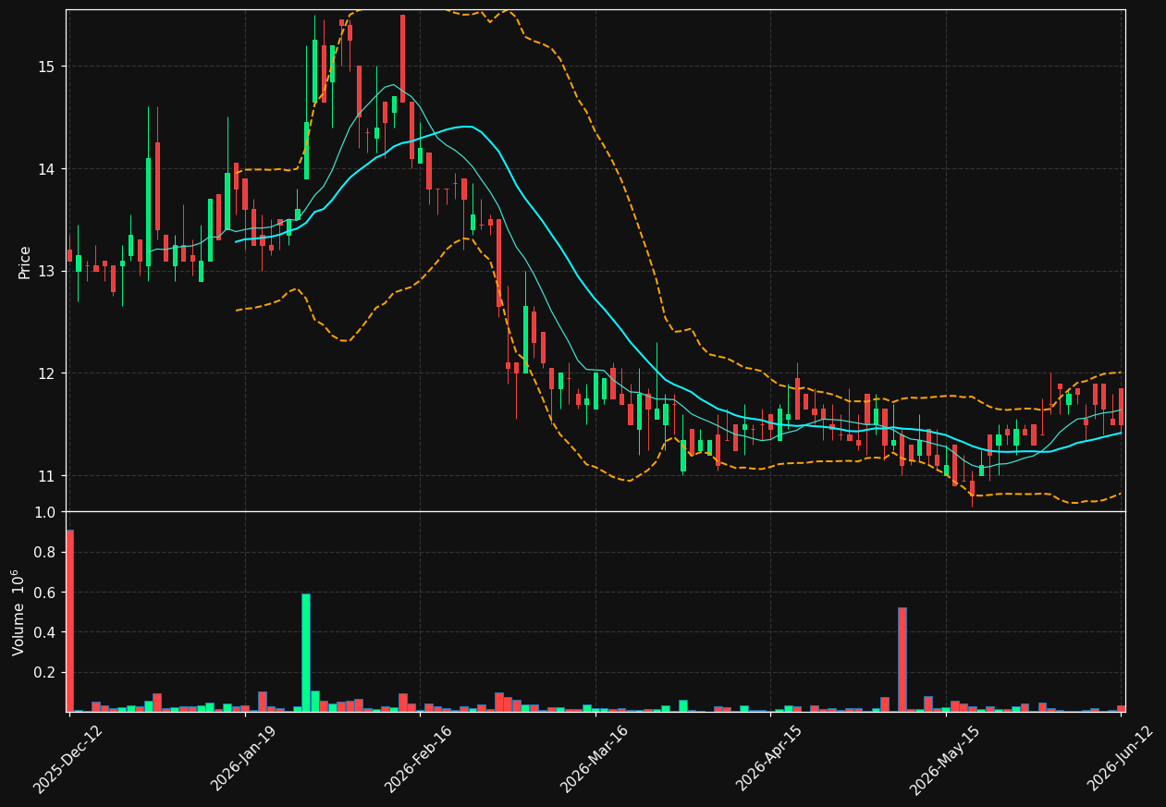Click the 2025-Dec-12 date label

68,759
